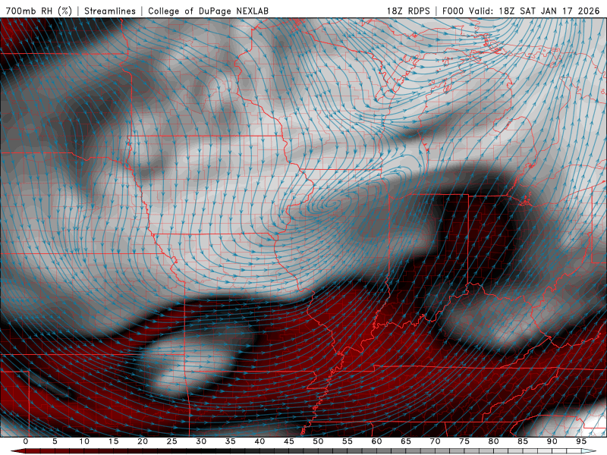Click the colorbar value 5
Screen dimensions: 607x455
[55, 441]
